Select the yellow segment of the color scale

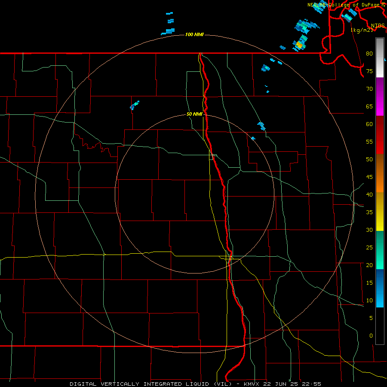click(x=380, y=212)
